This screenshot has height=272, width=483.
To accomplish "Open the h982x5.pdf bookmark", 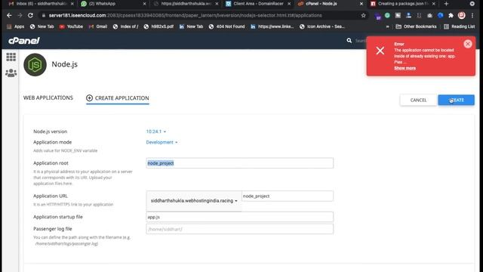I will coord(158,26).
